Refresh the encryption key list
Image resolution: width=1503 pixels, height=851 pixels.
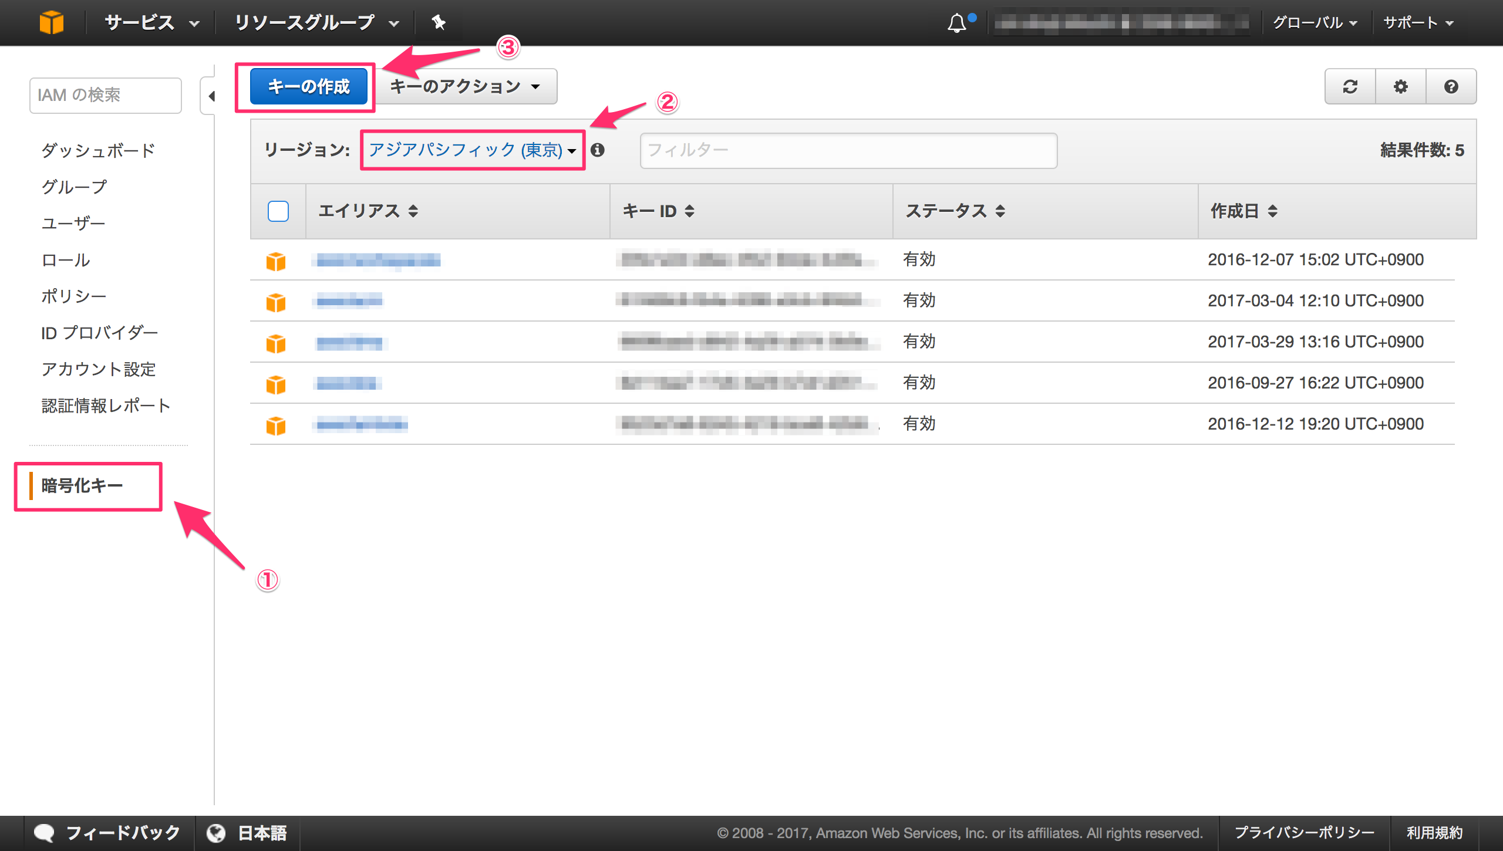1350,86
